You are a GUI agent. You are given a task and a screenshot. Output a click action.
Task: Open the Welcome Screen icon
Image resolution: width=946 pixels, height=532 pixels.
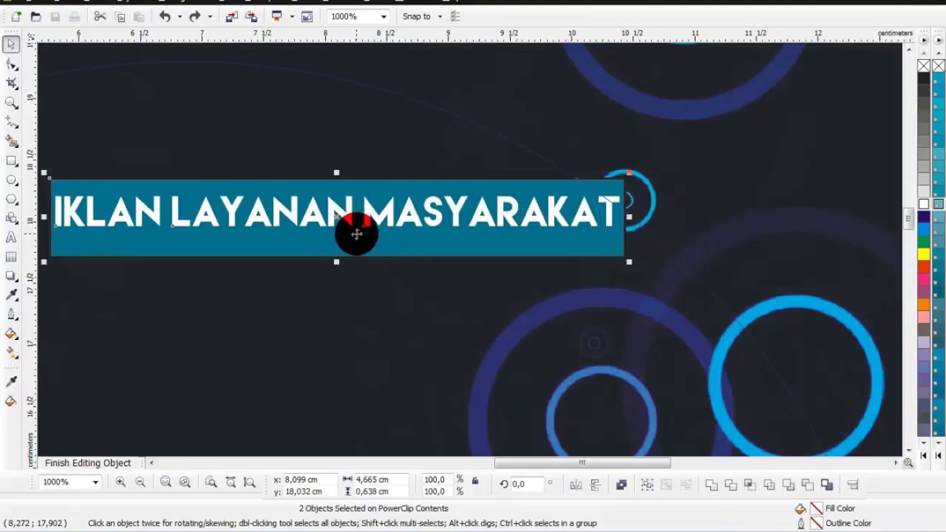point(307,16)
